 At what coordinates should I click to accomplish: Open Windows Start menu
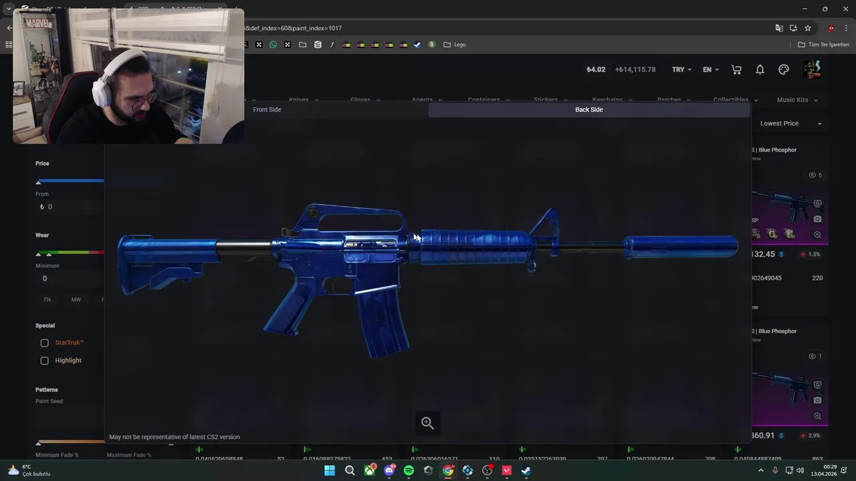tap(330, 470)
